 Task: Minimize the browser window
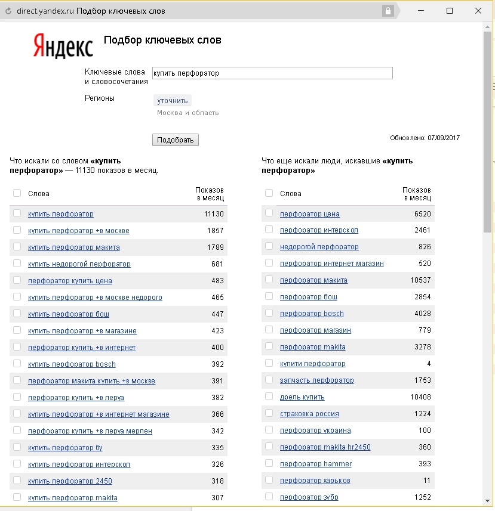click(421, 11)
